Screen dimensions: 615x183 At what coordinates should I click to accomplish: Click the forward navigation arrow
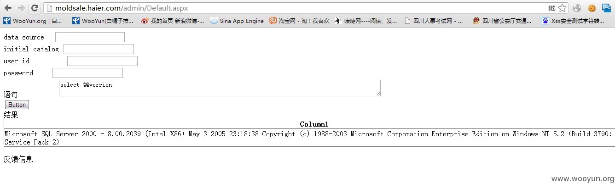[21, 8]
